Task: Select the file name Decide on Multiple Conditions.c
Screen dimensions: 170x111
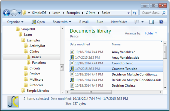Action: point(135,75)
